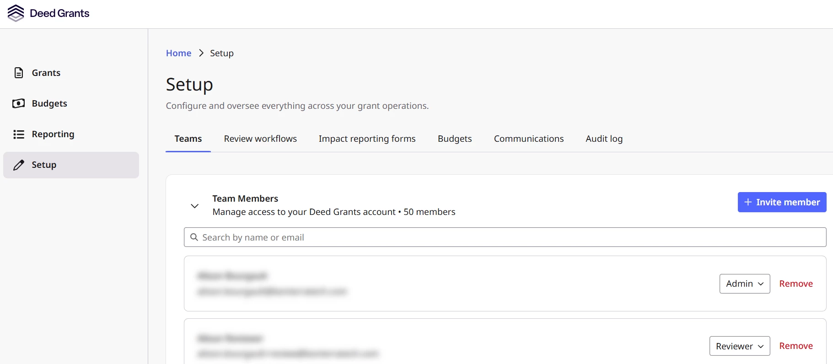Image resolution: width=833 pixels, height=364 pixels.
Task: Click the breadcrumb chevron separator icon
Action: pyautogui.click(x=201, y=53)
